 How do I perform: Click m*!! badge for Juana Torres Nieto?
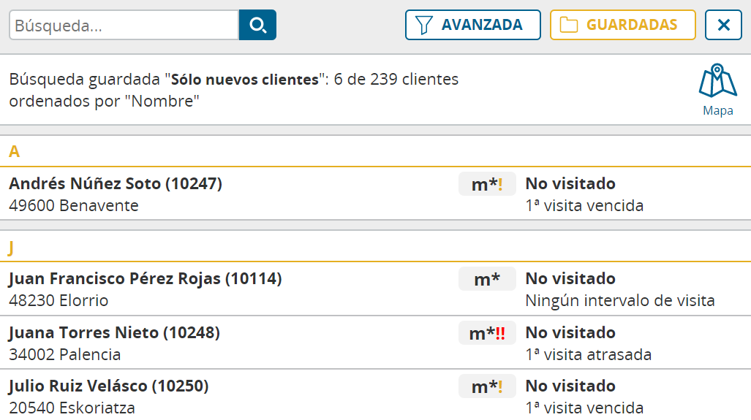click(487, 333)
